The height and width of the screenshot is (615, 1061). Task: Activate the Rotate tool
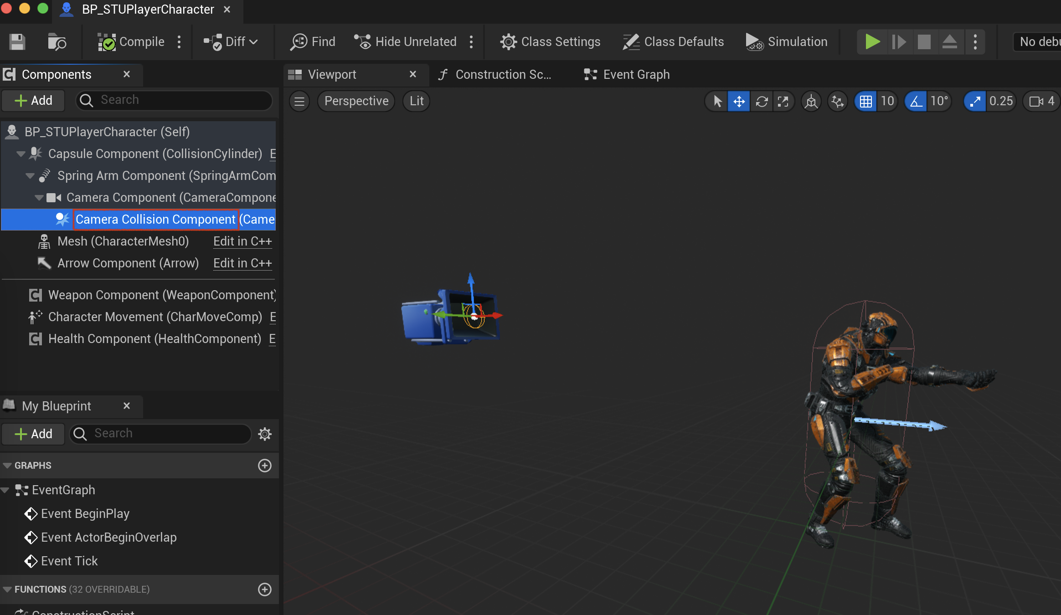[762, 101]
